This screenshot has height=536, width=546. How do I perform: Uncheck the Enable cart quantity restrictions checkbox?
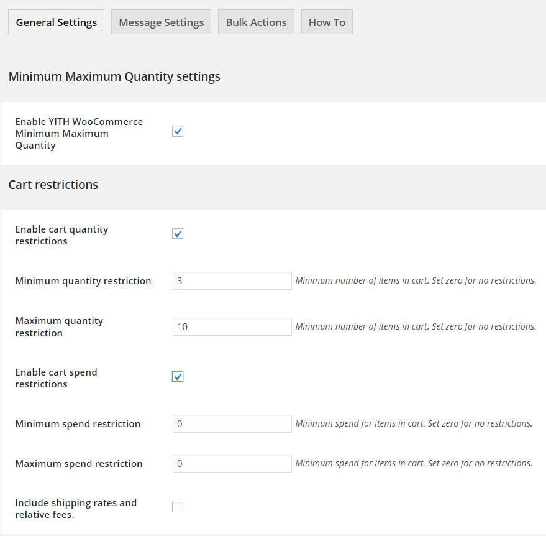pos(178,234)
